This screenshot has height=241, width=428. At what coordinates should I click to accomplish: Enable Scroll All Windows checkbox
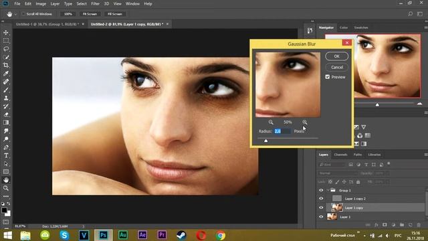(x=23, y=13)
